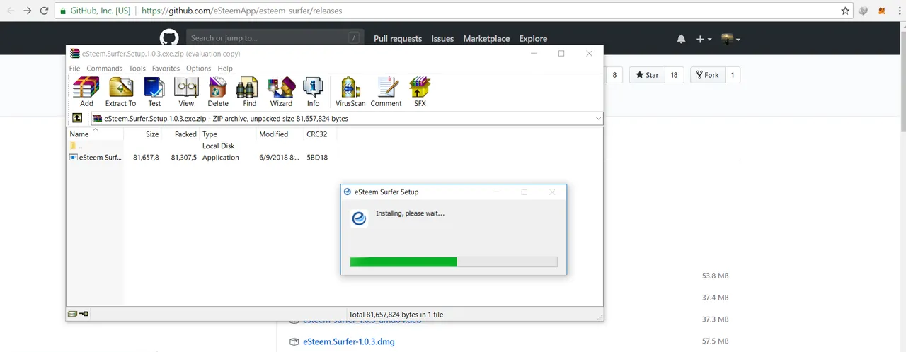Click 'Installing, please wait...' text

click(x=411, y=213)
